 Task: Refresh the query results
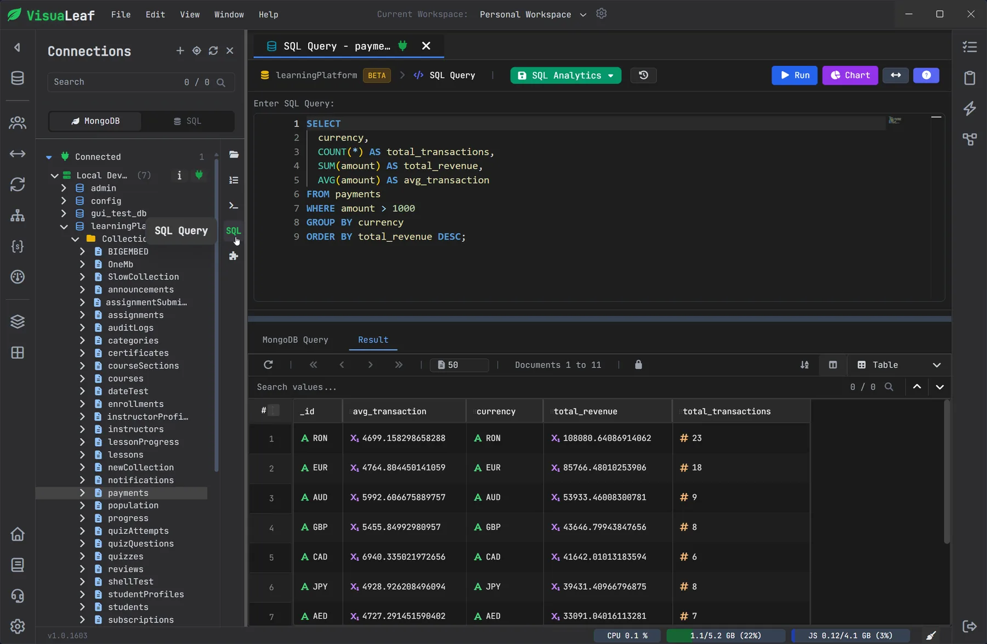268,365
